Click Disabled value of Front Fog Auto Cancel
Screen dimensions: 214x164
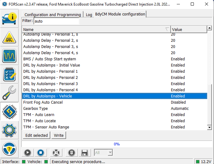click(178, 102)
